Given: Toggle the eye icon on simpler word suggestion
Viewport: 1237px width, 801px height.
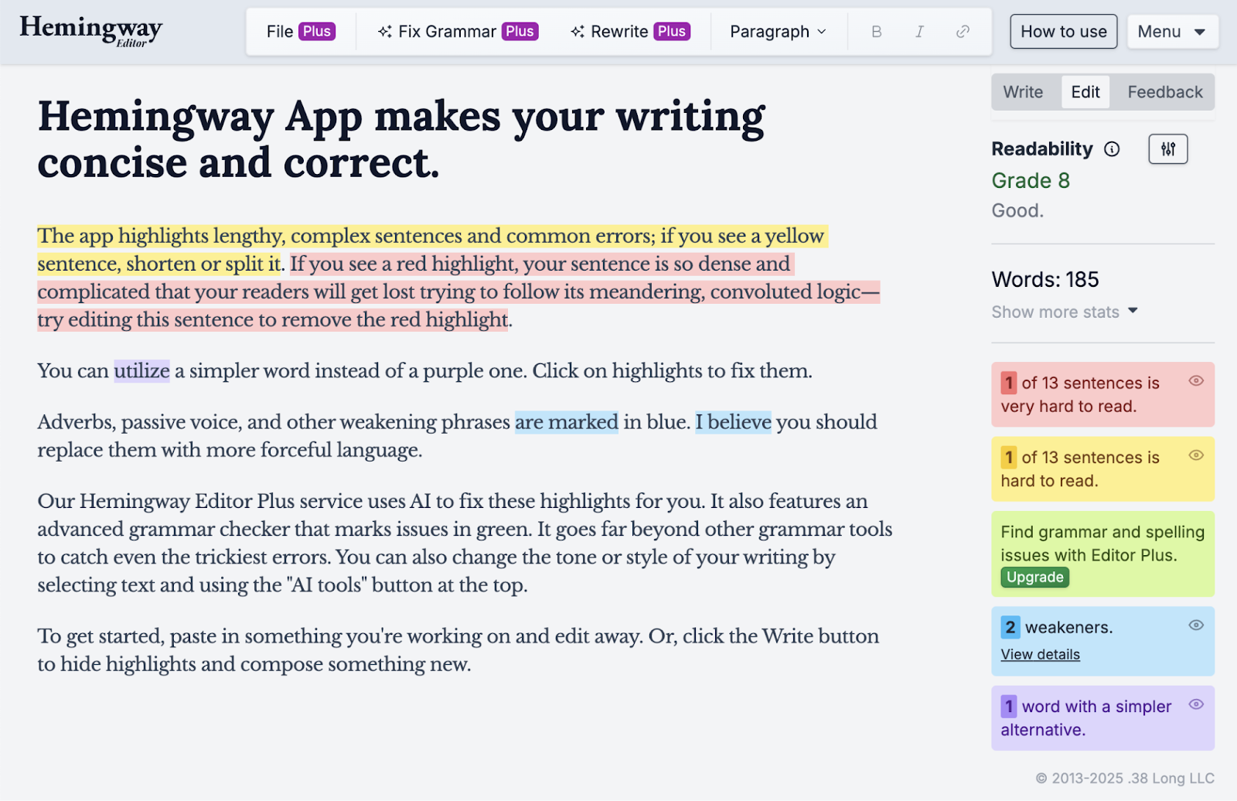Looking at the screenshot, I should click(1195, 704).
